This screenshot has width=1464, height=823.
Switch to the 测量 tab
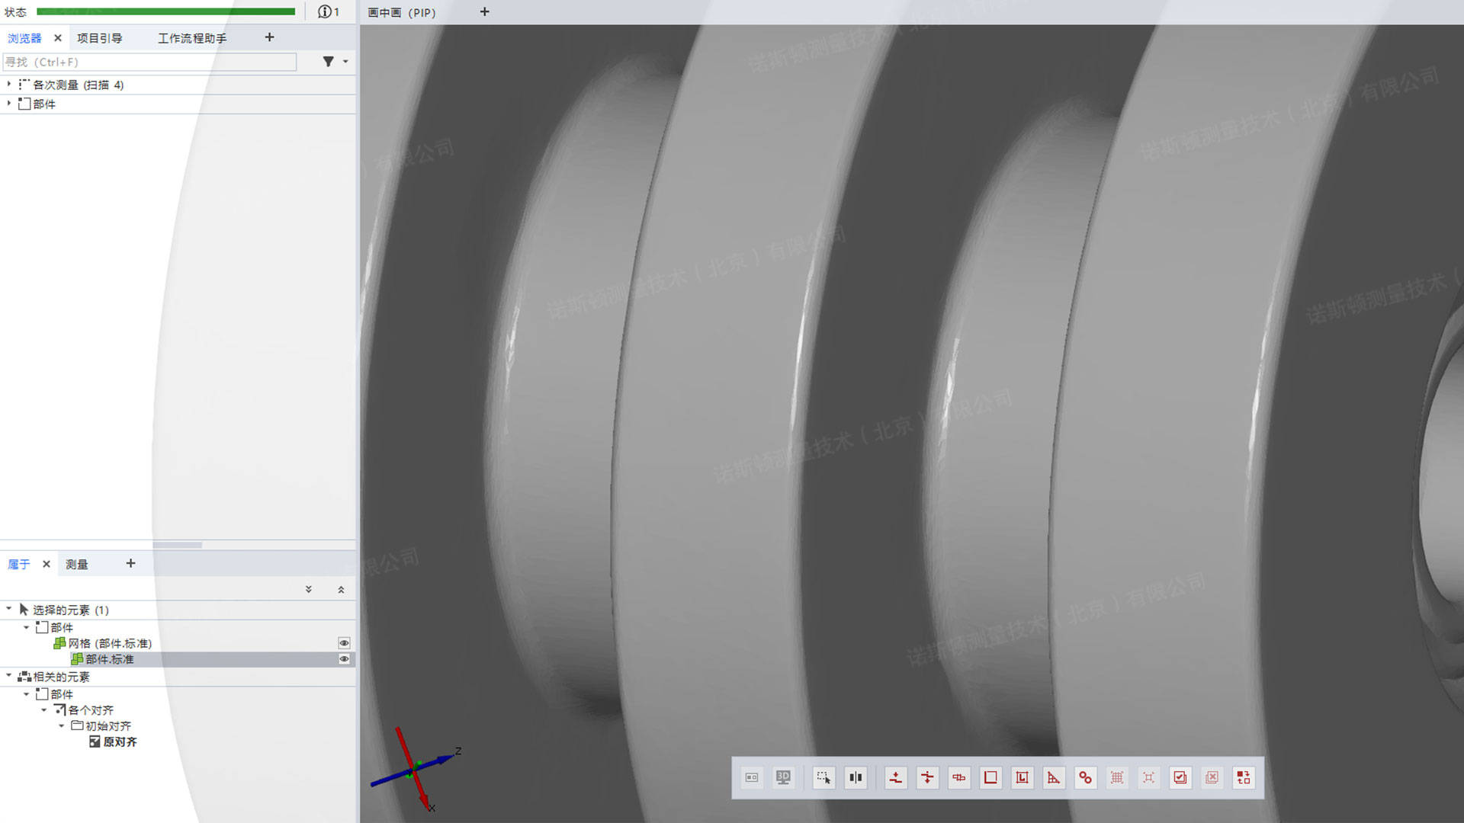pos(77,564)
